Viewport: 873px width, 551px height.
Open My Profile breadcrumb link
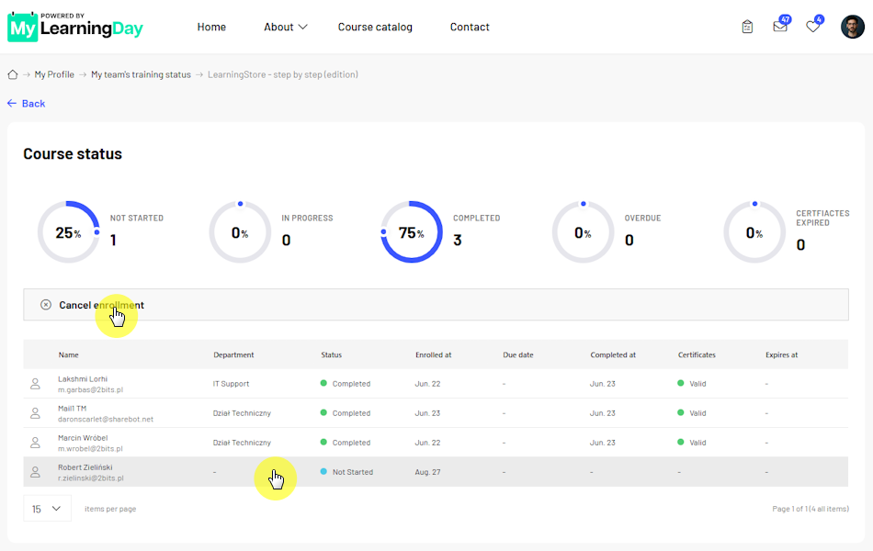coord(54,74)
